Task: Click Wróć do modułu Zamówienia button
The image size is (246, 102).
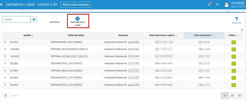Action: pos(76,5)
